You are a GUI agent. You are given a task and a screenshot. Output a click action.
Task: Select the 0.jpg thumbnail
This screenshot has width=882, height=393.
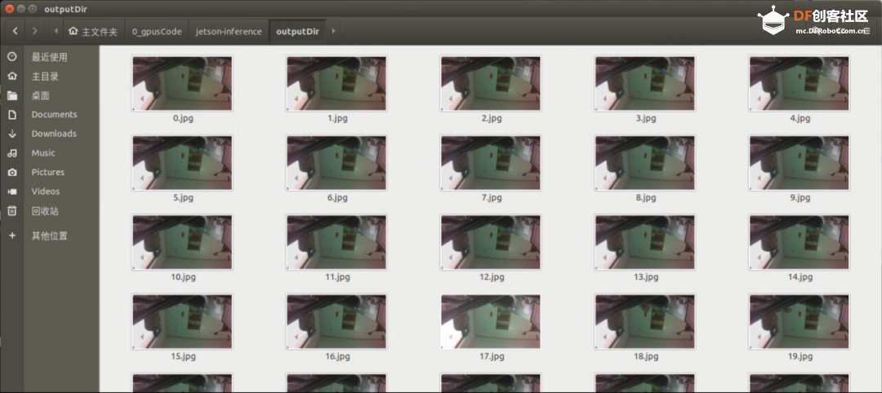pyautogui.click(x=182, y=84)
